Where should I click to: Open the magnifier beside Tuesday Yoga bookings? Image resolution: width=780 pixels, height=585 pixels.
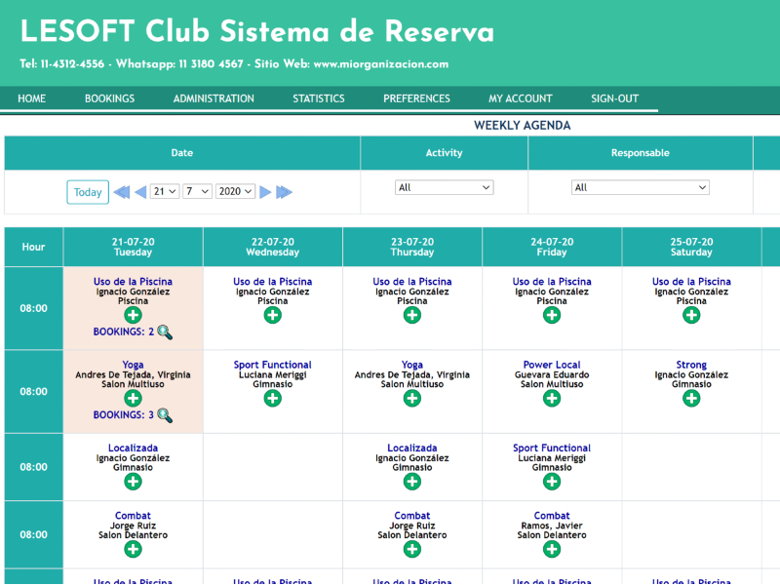(x=165, y=415)
